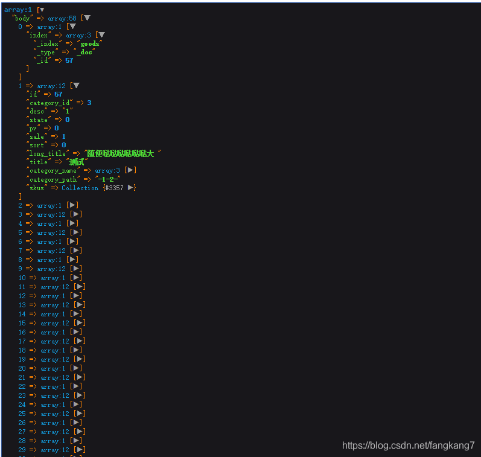Viewport: 481px width, 457px height.
Task: Expand item 19 array:12
Action: (80, 359)
